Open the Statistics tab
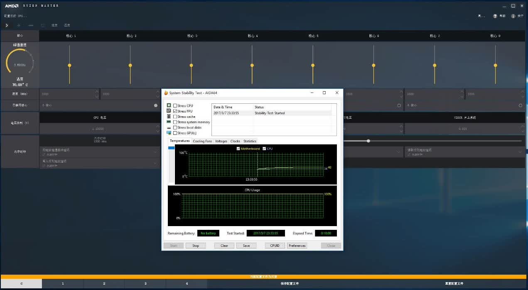The image size is (528, 290). tap(250, 141)
